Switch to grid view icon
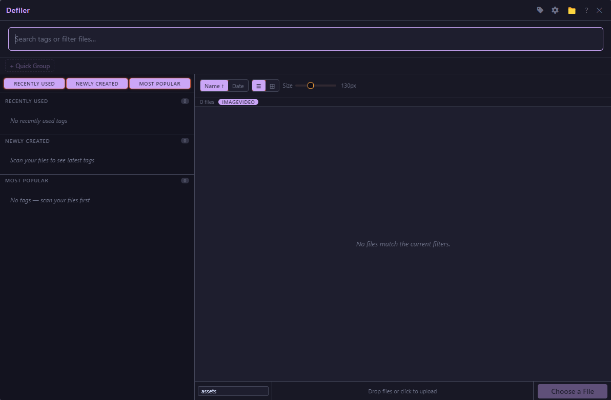 [x=272, y=86]
